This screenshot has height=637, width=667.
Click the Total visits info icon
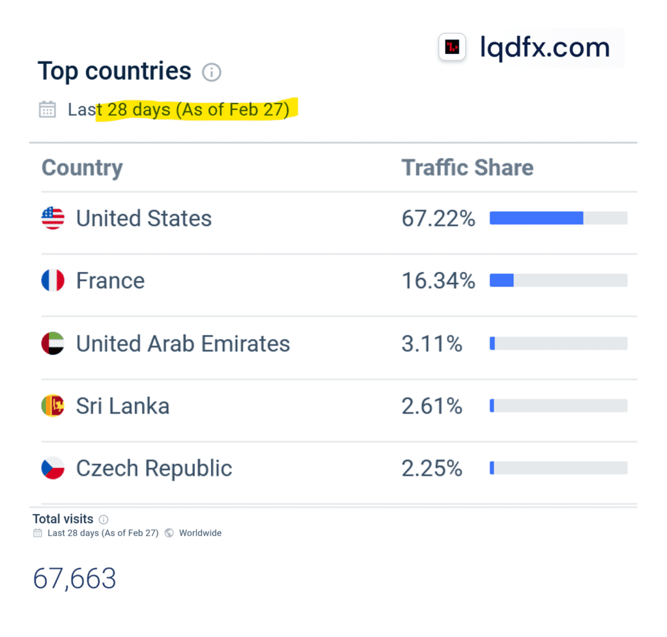(104, 519)
